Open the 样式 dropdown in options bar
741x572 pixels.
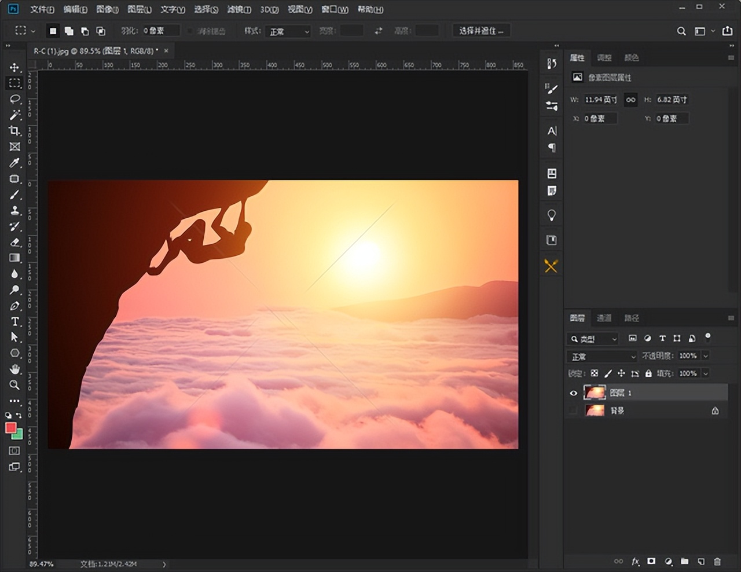[x=289, y=31]
